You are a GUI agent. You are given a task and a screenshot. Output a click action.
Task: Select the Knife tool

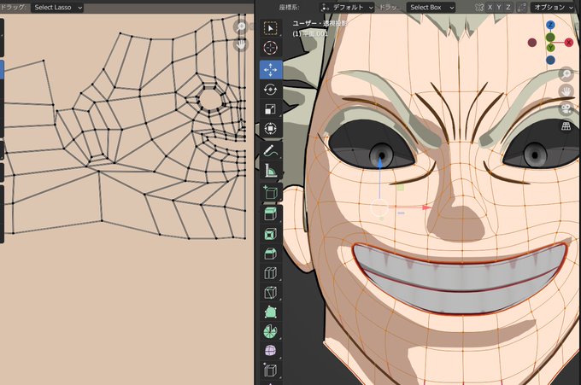tap(271, 293)
